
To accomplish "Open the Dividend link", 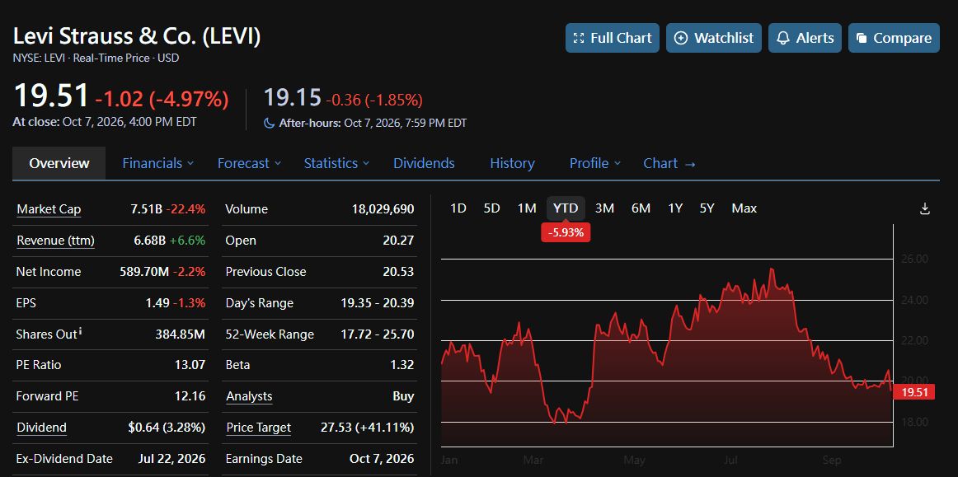I will click(x=41, y=427).
